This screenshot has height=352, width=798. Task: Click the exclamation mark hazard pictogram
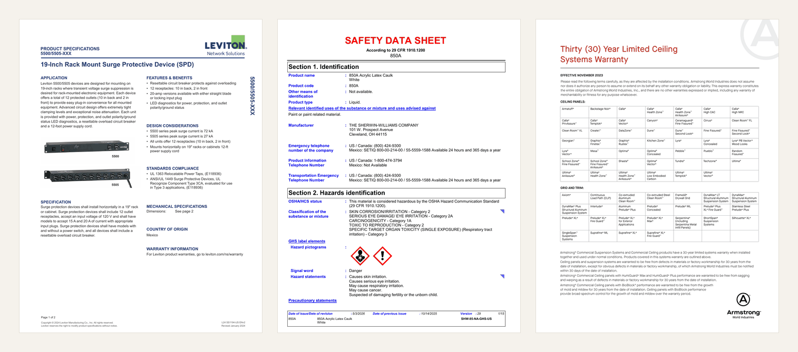pyautogui.click(x=382, y=256)
